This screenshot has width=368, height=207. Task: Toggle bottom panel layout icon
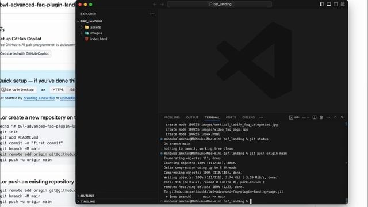329,4
